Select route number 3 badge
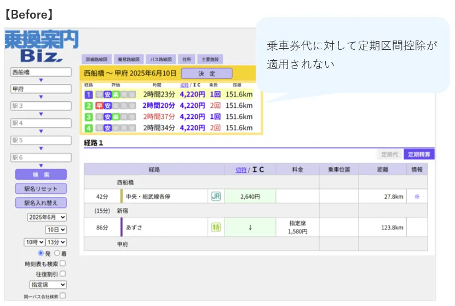The image size is (455, 306). [x=88, y=117]
